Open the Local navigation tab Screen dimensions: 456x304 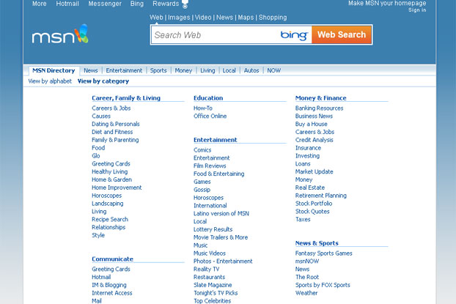click(229, 70)
